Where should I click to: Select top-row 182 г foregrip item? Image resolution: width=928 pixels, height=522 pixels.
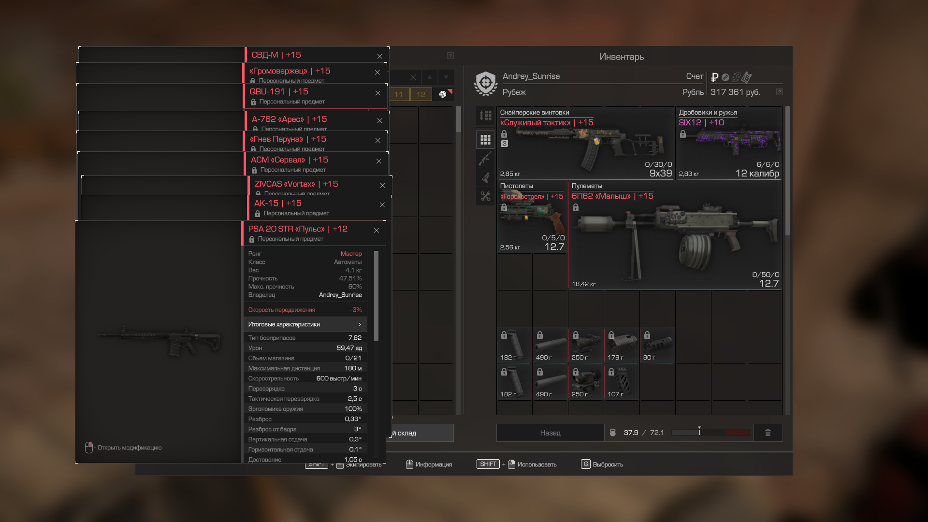click(x=514, y=346)
